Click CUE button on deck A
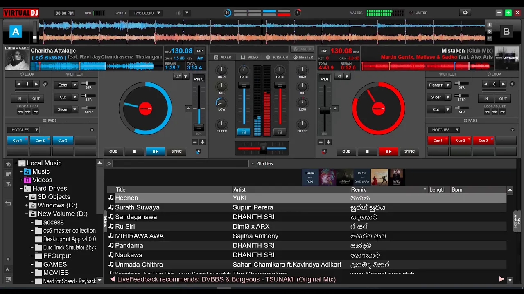The image size is (524, 294). (113, 151)
